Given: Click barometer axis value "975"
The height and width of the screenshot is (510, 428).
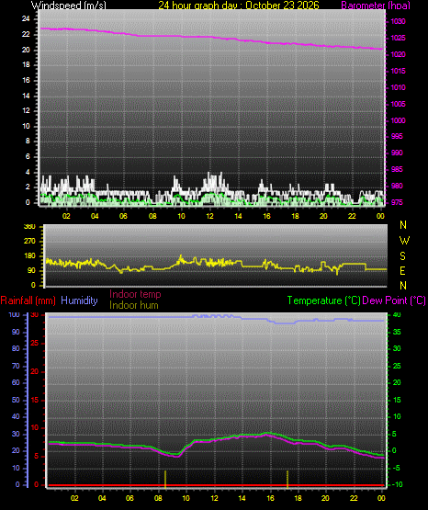Looking at the screenshot, I should tap(397, 202).
